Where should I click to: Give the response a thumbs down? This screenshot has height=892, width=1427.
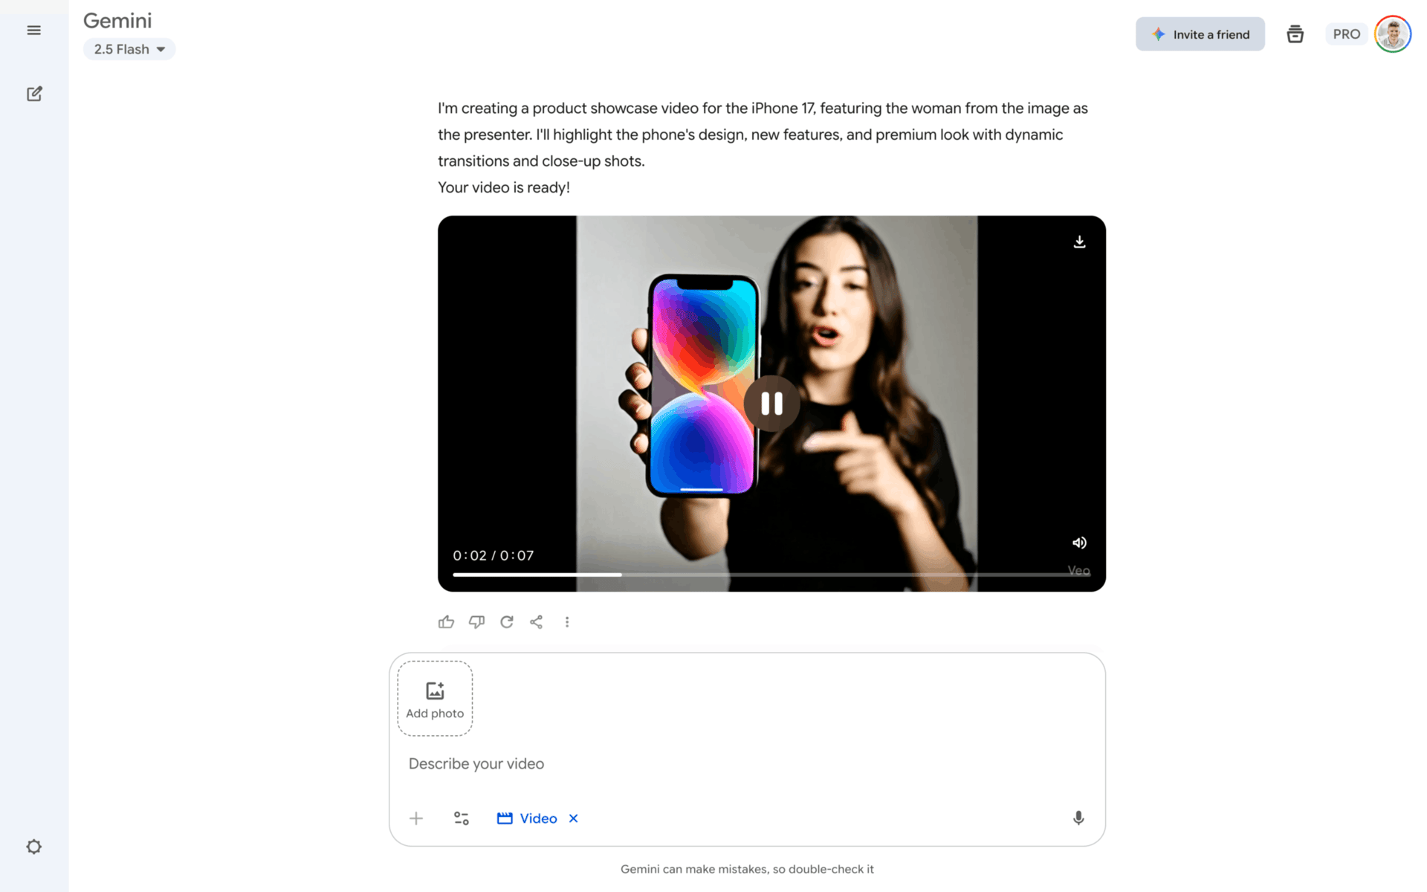476,622
